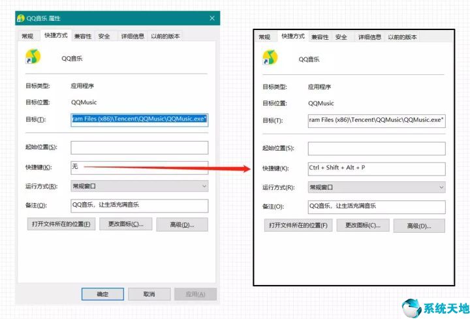
Task: Click the 取消 button
Action: 149,294
